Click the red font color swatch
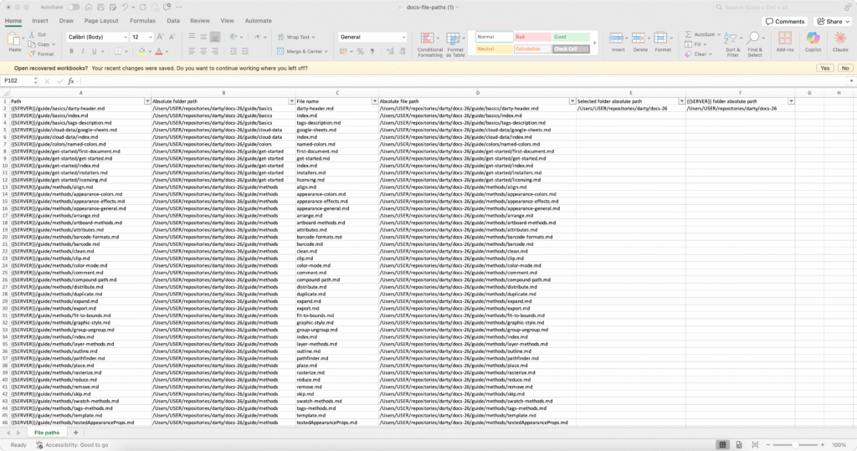This screenshot has height=451, width=857. pyautogui.click(x=159, y=51)
